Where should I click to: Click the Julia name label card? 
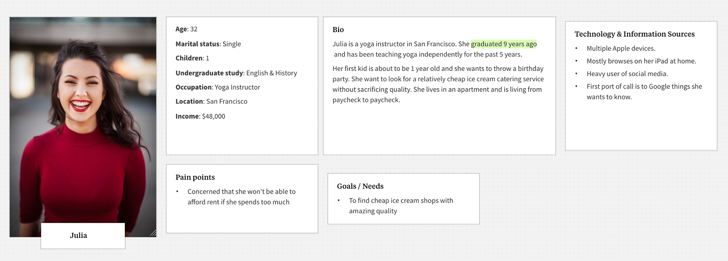pyautogui.click(x=83, y=236)
